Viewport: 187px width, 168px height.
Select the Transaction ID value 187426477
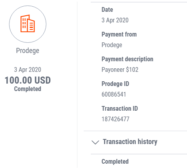115,119
